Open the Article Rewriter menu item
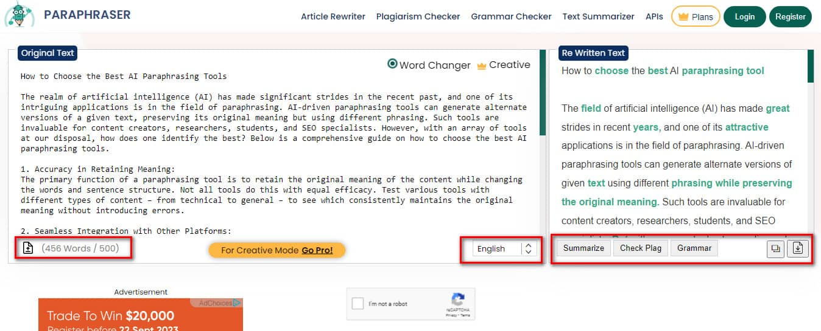Image resolution: width=821 pixels, height=331 pixels. (x=333, y=16)
